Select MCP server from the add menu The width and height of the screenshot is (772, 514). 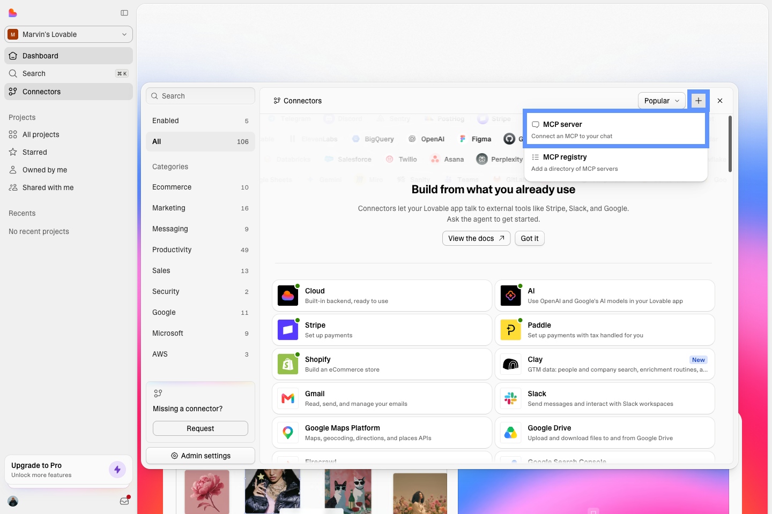(615, 130)
